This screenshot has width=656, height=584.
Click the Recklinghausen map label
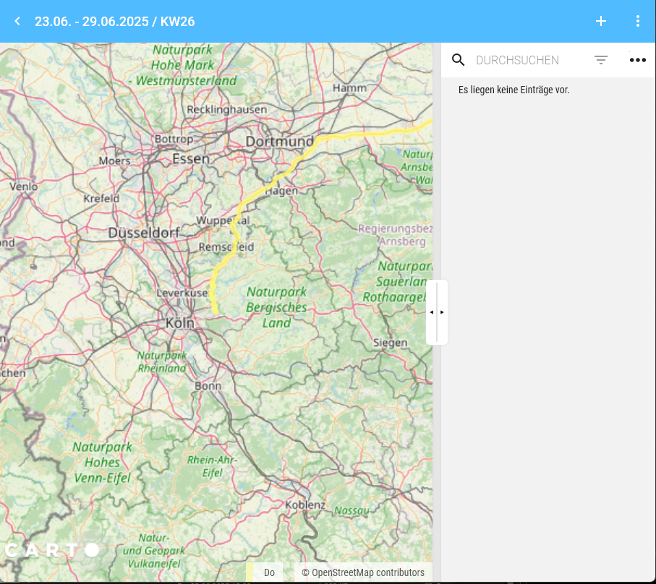[227, 110]
